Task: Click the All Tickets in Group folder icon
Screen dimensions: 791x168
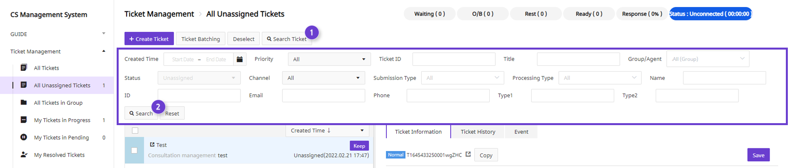Action: coord(24,103)
